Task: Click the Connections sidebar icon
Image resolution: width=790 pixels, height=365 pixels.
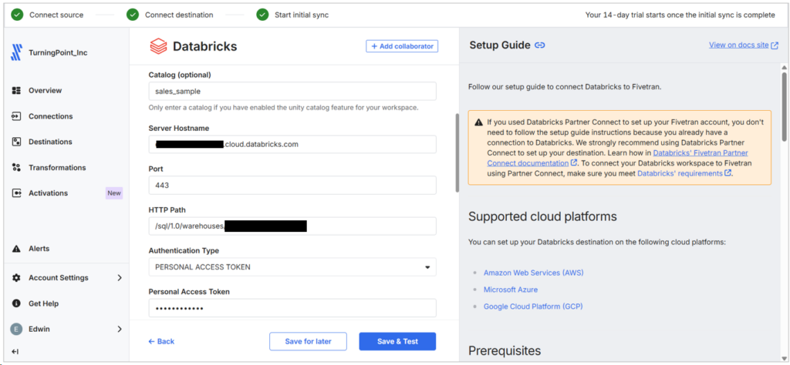Action: click(16, 116)
